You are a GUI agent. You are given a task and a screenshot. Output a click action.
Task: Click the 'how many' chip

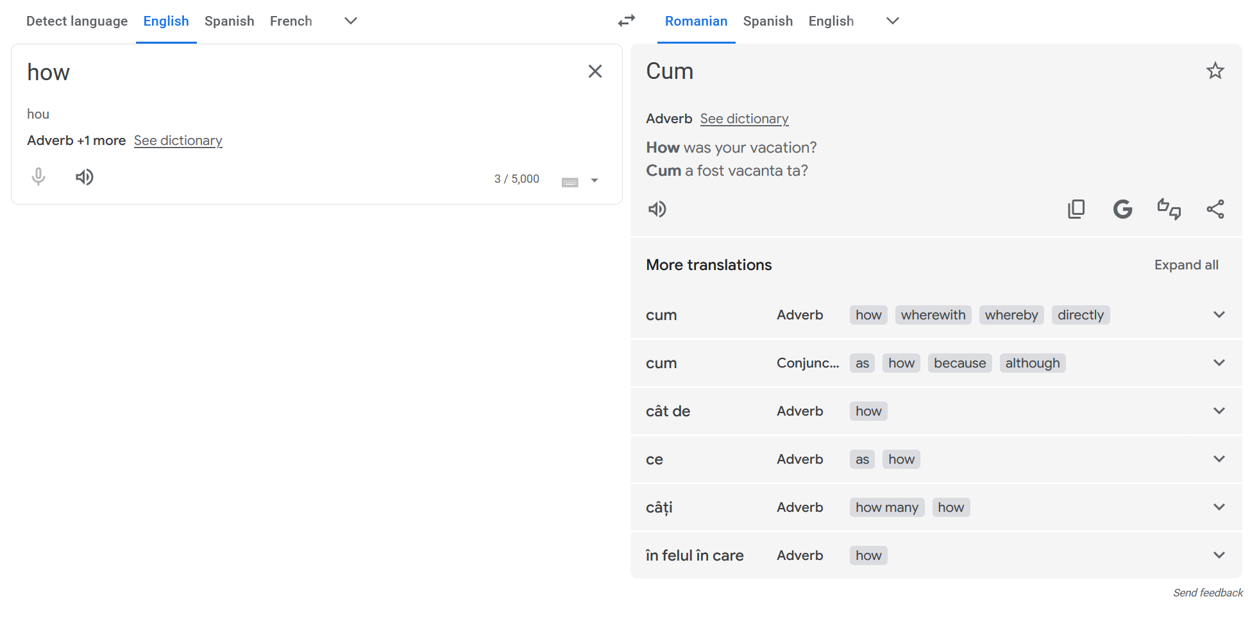887,507
